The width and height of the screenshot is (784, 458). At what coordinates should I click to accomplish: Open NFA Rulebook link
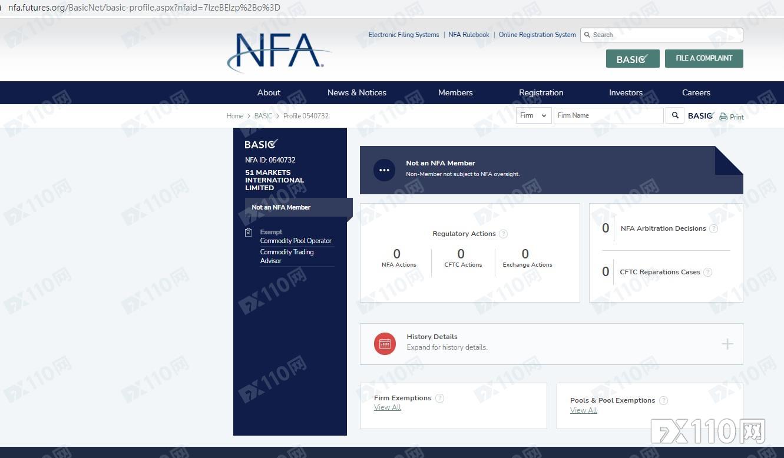[469, 35]
